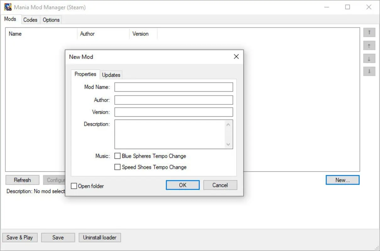Viewport: 380px width, 251px height.
Task: Click the move mod to top arrow
Action: (369, 32)
